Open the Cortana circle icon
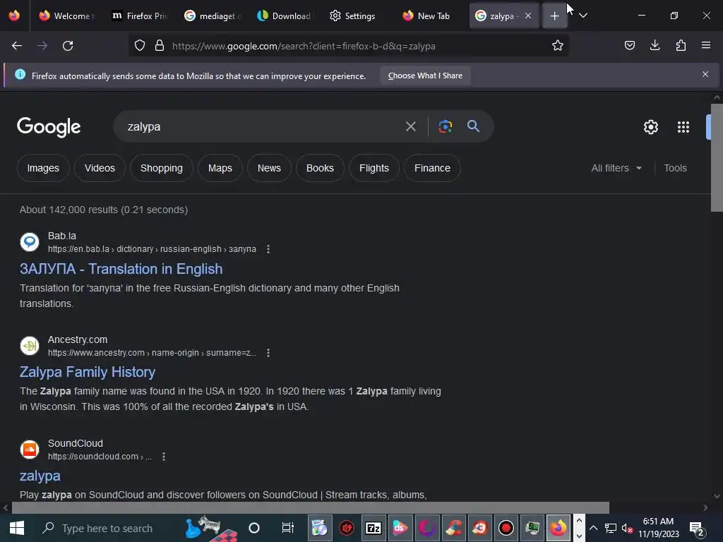Viewport: 723px width, 542px height. tap(254, 528)
